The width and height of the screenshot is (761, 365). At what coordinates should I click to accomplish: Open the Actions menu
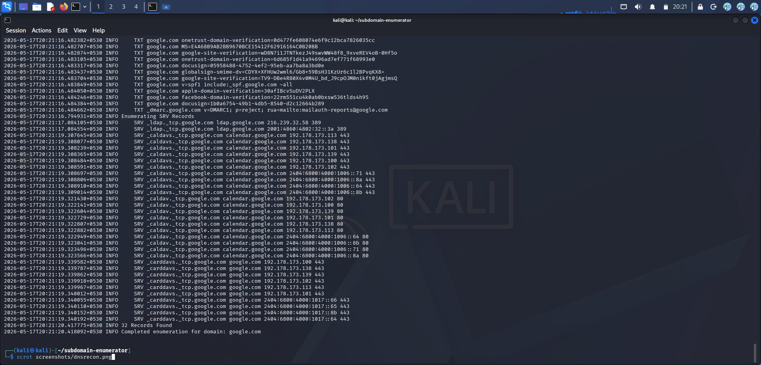(42, 30)
